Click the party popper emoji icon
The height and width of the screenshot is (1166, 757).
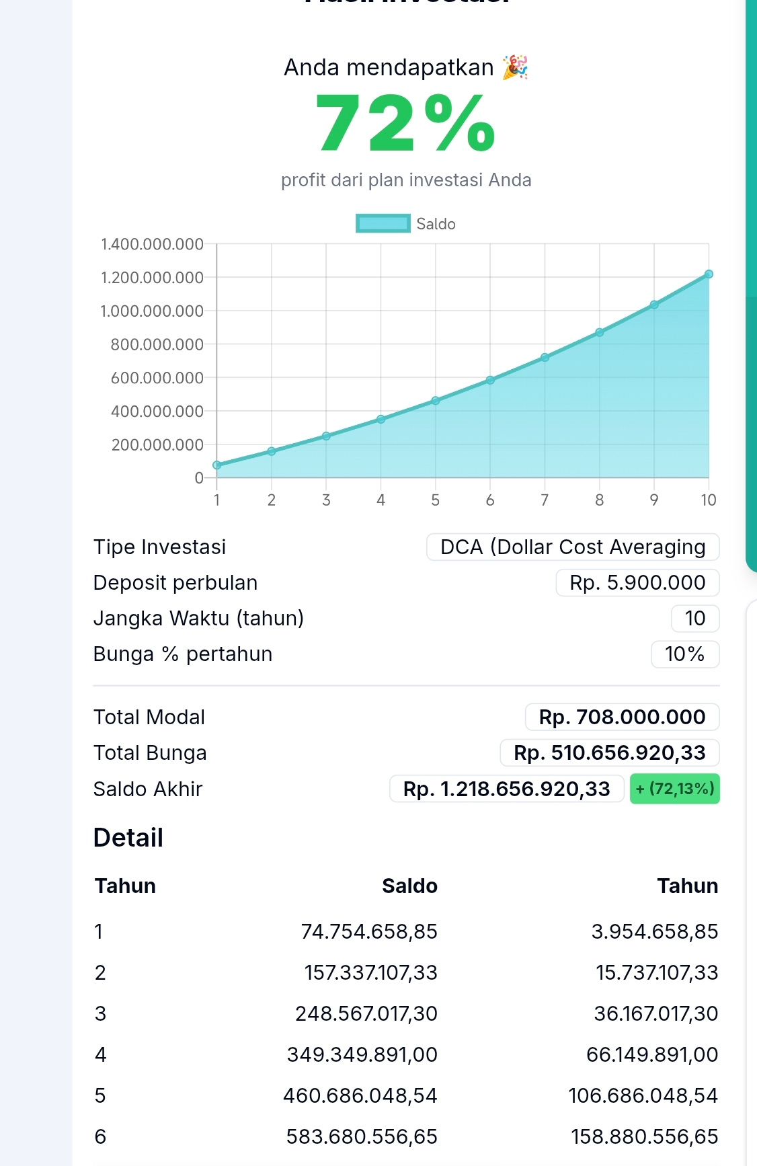[516, 67]
